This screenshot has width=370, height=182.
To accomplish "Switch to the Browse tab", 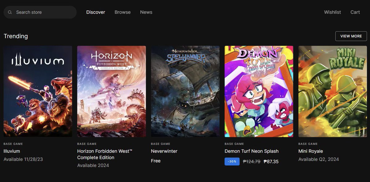I will tap(123, 12).
